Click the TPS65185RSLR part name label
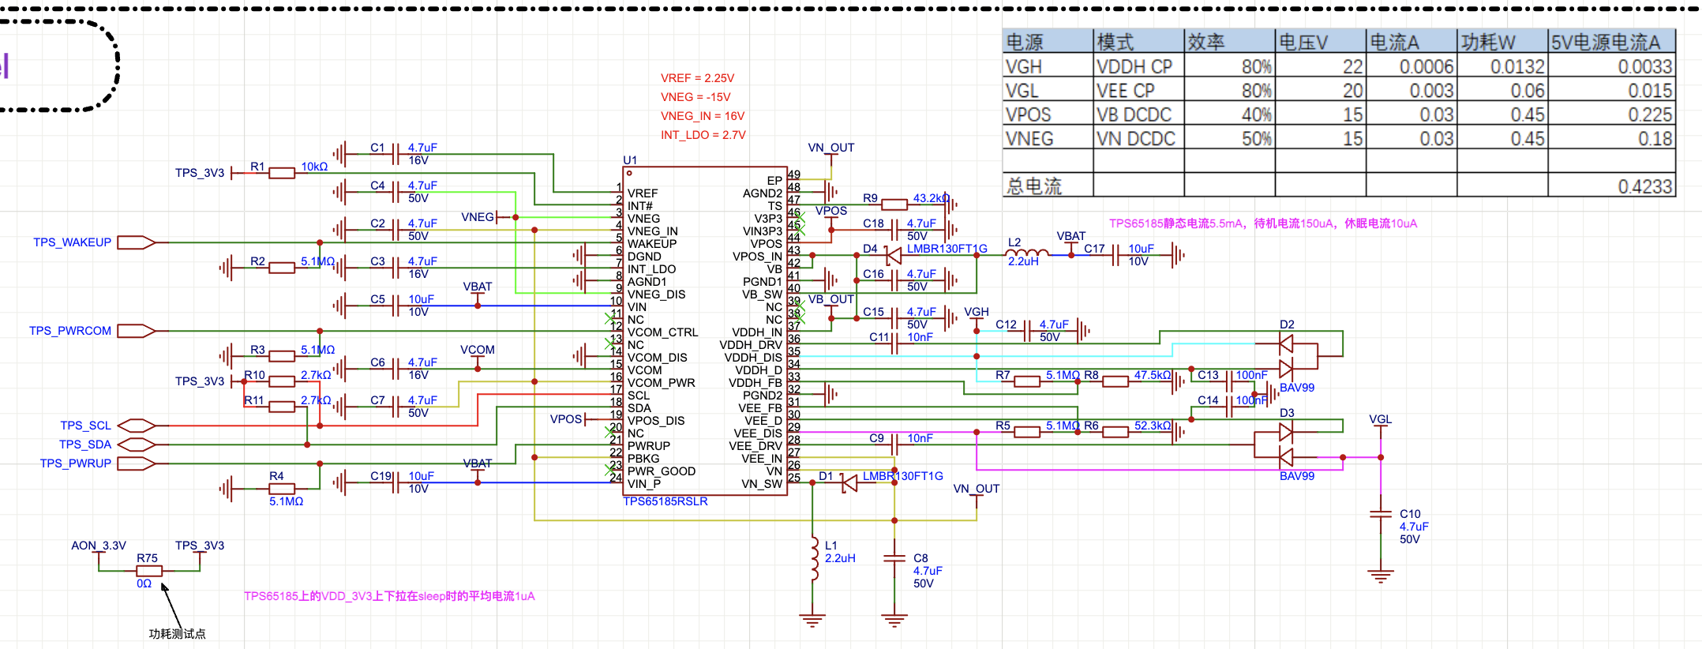The height and width of the screenshot is (649, 1702). coord(665,501)
